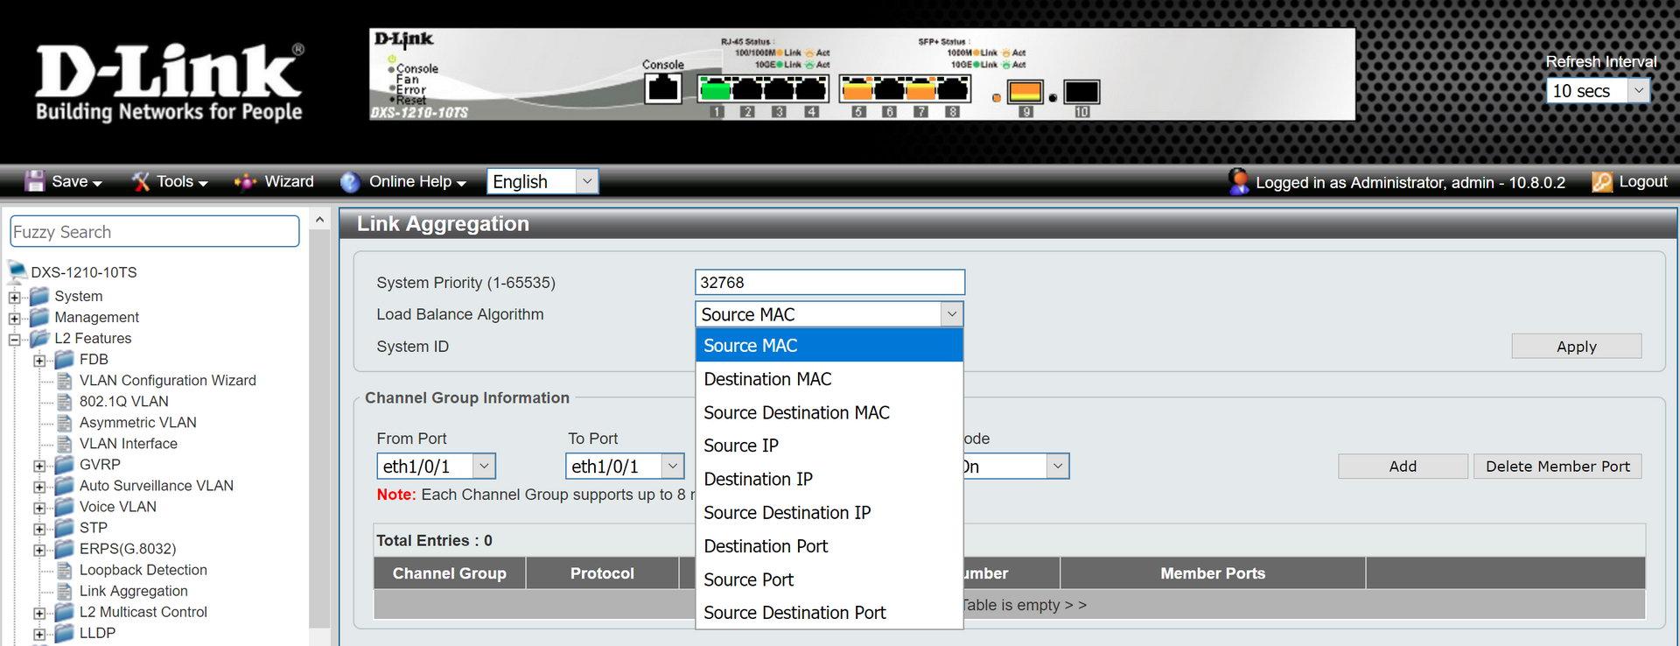Click the Apply button

coord(1576,347)
